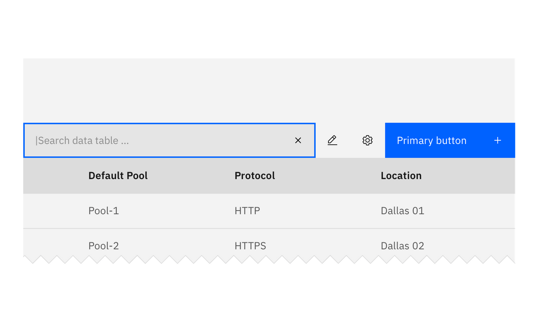Click the Location column header
Image resolution: width=538 pixels, height=322 pixels.
[x=401, y=176]
